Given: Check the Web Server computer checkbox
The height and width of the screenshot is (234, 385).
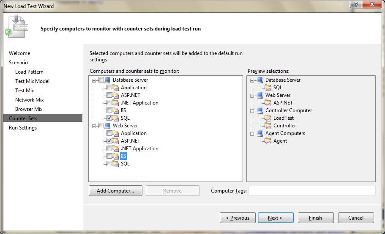Looking at the screenshot, I should (101, 126).
